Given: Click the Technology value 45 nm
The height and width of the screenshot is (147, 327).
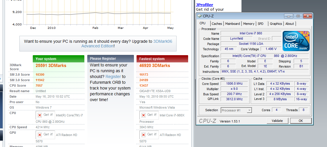Looking at the screenshot, I should (x=229, y=49).
